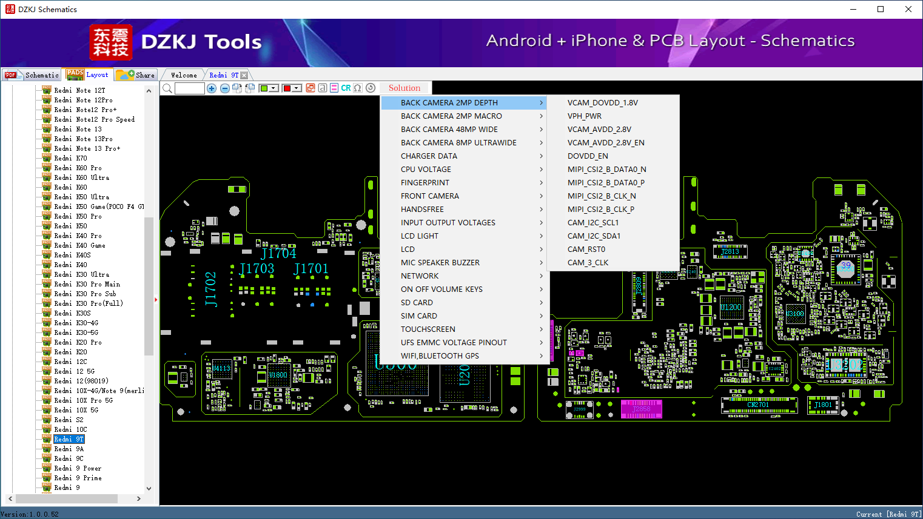Rotate the layout counter-clockwise
923x519 pixels.
pos(249,88)
